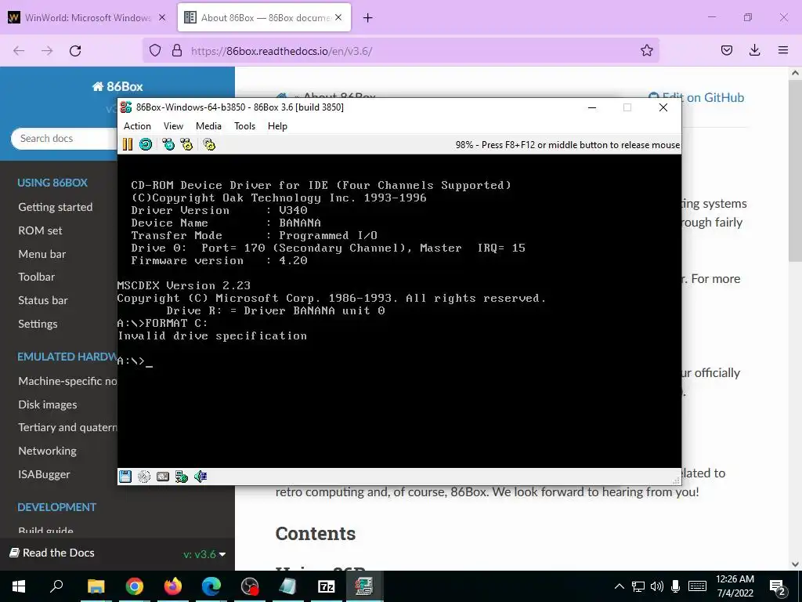Screen dimensions: 802x602
Task: Reload the current page in Firefox
Action: point(75,51)
